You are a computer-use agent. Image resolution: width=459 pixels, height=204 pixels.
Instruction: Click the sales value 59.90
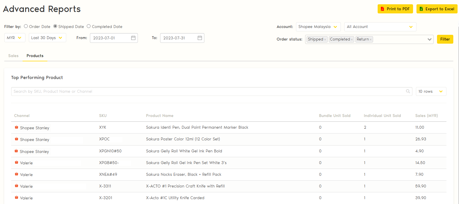(x=420, y=186)
